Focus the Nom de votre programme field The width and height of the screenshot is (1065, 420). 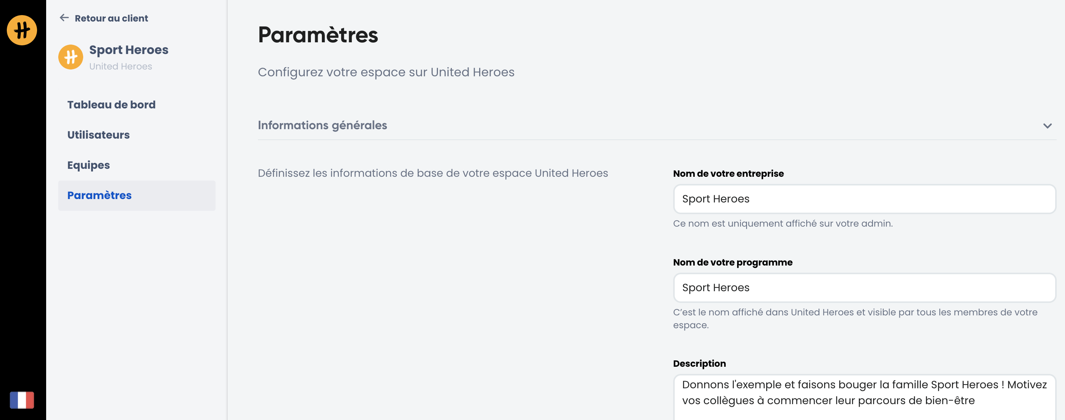click(x=864, y=288)
